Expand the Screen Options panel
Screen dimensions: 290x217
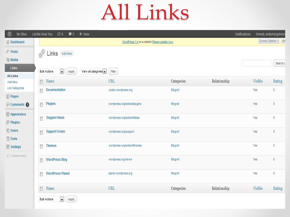[268, 41]
